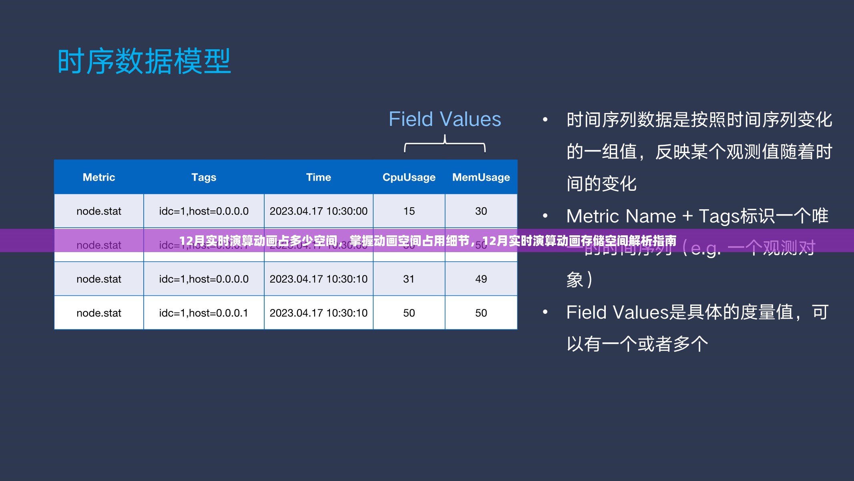Click the last line 以有一个或者多个

pyautogui.click(x=637, y=344)
